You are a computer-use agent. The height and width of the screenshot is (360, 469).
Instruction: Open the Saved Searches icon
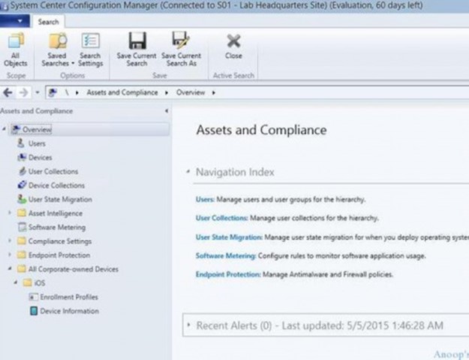[58, 40]
